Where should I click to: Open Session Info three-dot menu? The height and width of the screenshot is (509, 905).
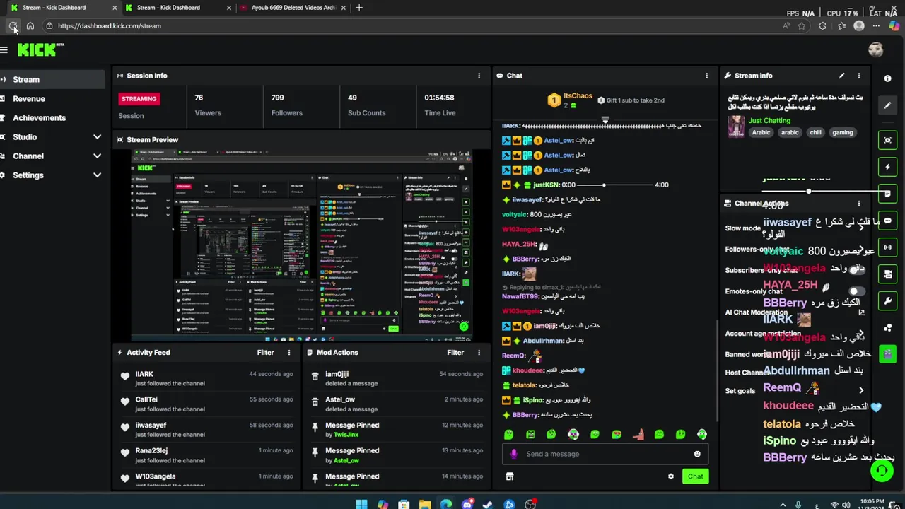(x=479, y=76)
